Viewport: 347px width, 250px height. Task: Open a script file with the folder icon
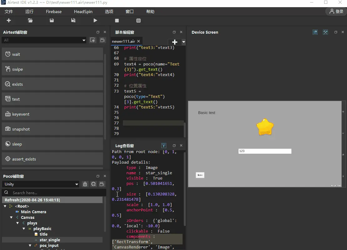click(30, 21)
